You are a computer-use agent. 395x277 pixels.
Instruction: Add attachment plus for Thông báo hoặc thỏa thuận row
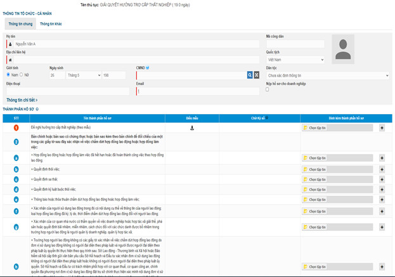(382, 200)
